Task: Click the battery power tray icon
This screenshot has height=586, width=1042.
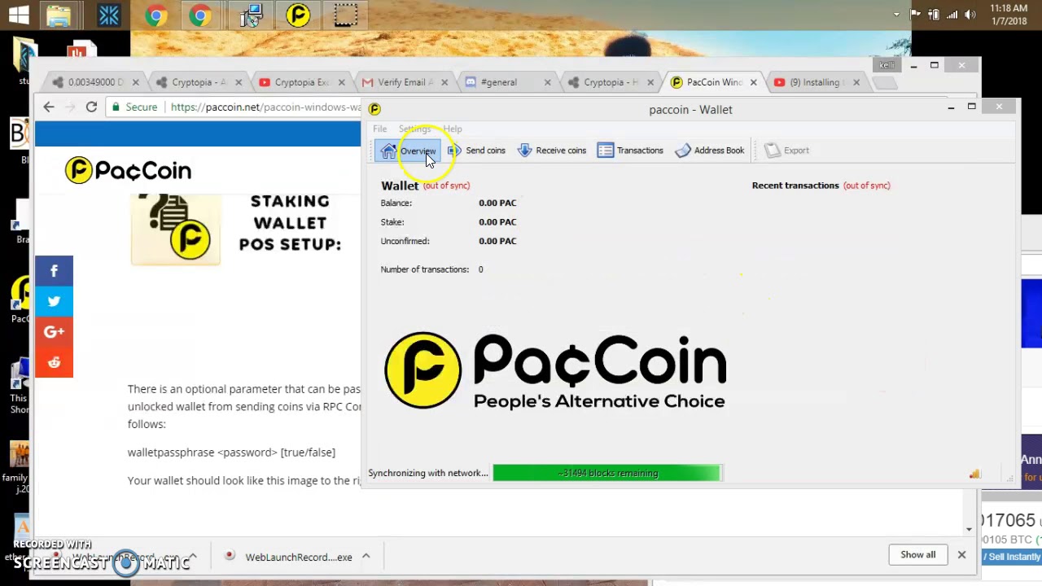Action: click(934, 15)
